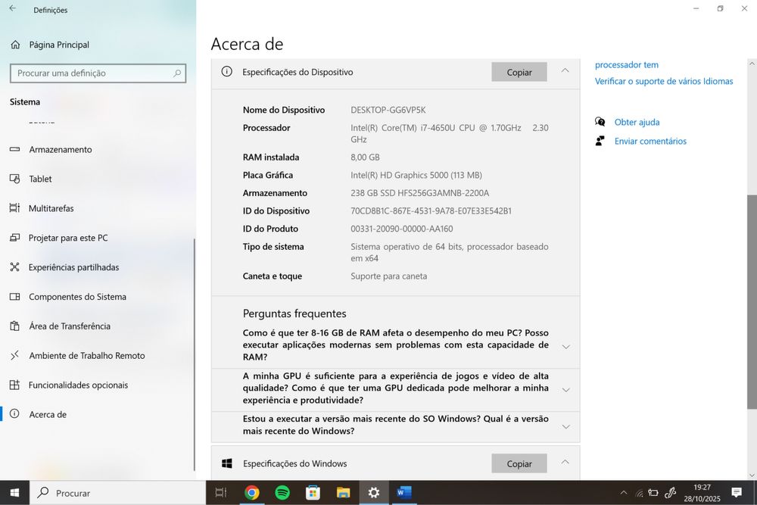
Task: Expand the versão mais recente Windows question
Action: pyautogui.click(x=565, y=427)
